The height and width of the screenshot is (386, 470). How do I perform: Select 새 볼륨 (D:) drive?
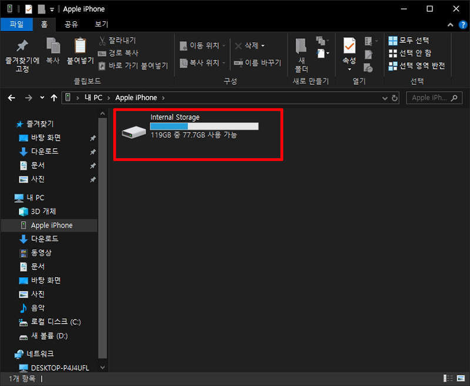point(49,336)
